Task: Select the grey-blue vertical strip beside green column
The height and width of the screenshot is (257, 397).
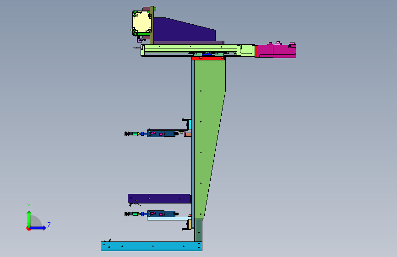Action: coord(193,144)
